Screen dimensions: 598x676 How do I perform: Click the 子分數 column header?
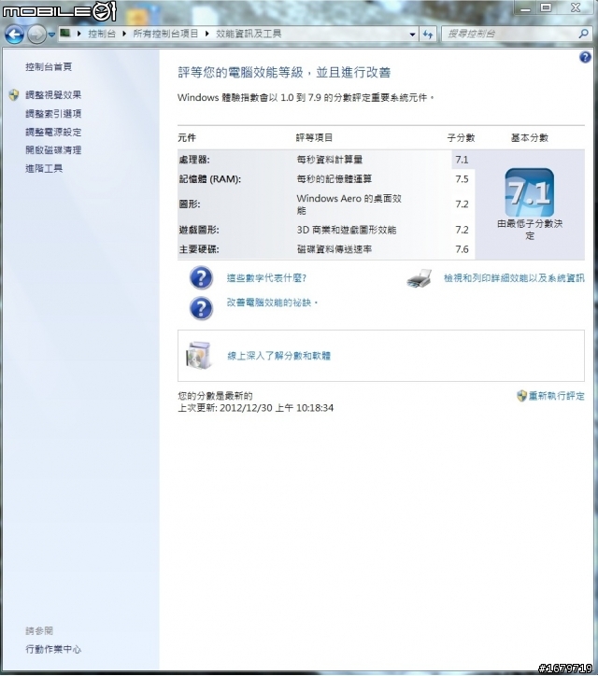click(461, 138)
